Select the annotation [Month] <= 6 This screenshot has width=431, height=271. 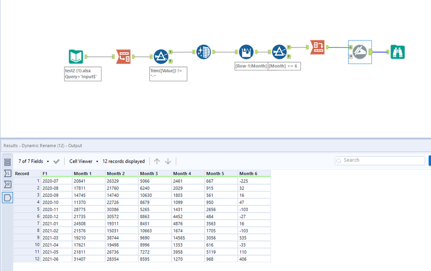pos(284,66)
